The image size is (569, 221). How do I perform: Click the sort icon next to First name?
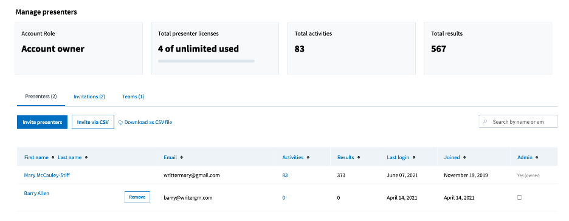tap(53, 158)
